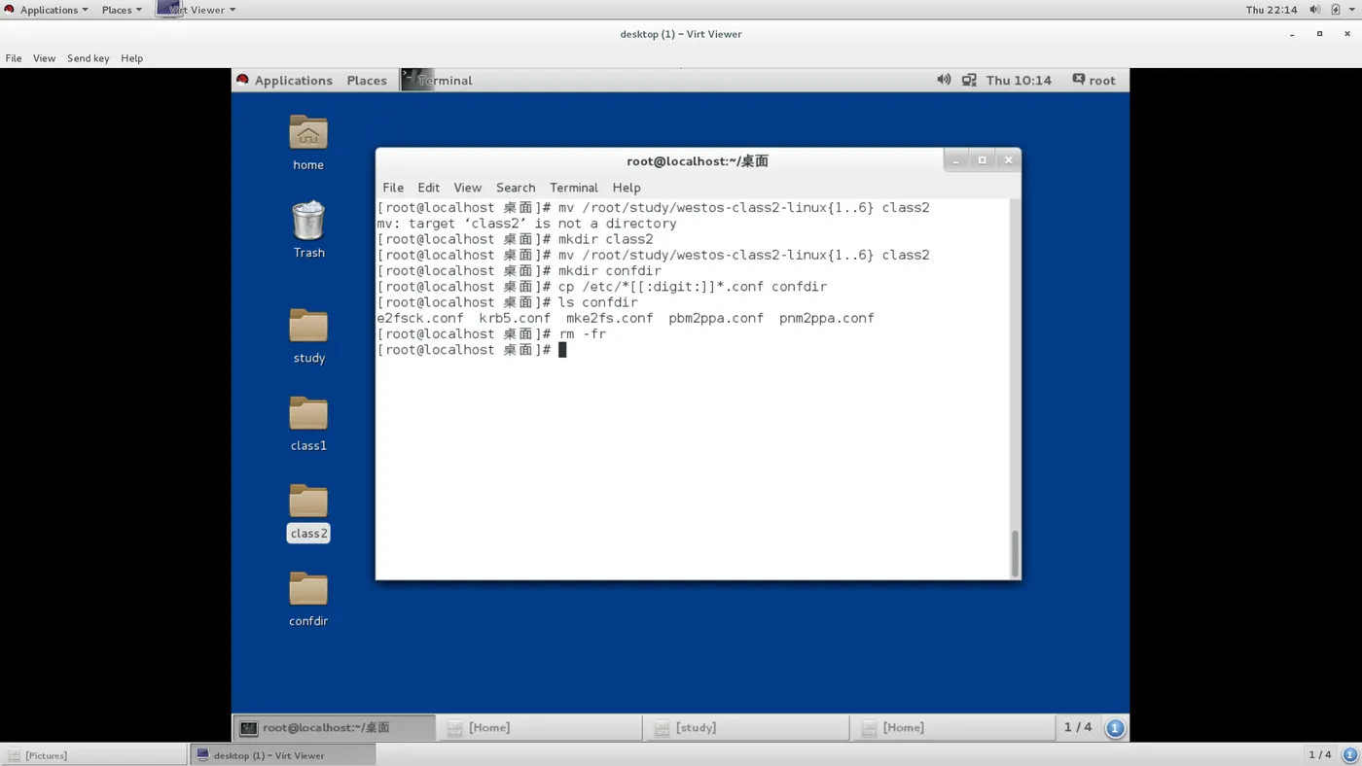Switch to first [Home] taskbar window
Image resolution: width=1362 pixels, height=766 pixels.
(x=541, y=727)
